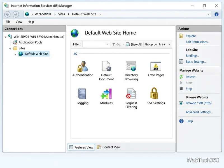Click the Help link in Actions
The image size is (224, 168).
(190, 121)
